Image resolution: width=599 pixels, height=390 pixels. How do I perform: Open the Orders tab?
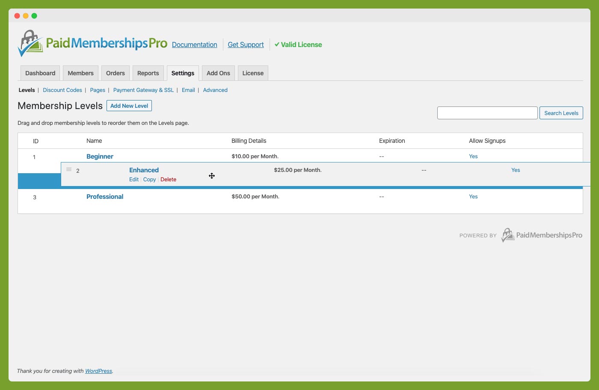(116, 73)
